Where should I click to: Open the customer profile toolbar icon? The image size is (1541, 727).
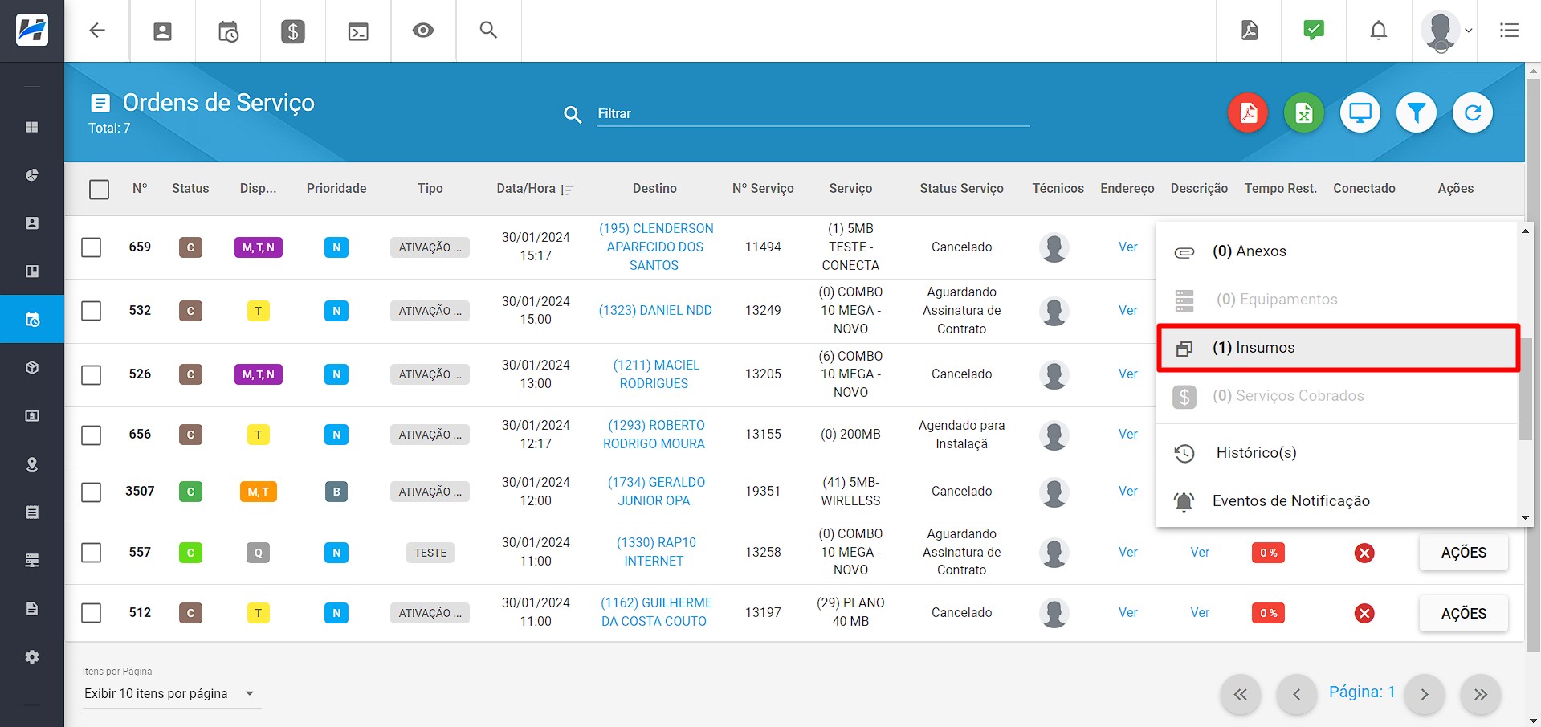163,31
